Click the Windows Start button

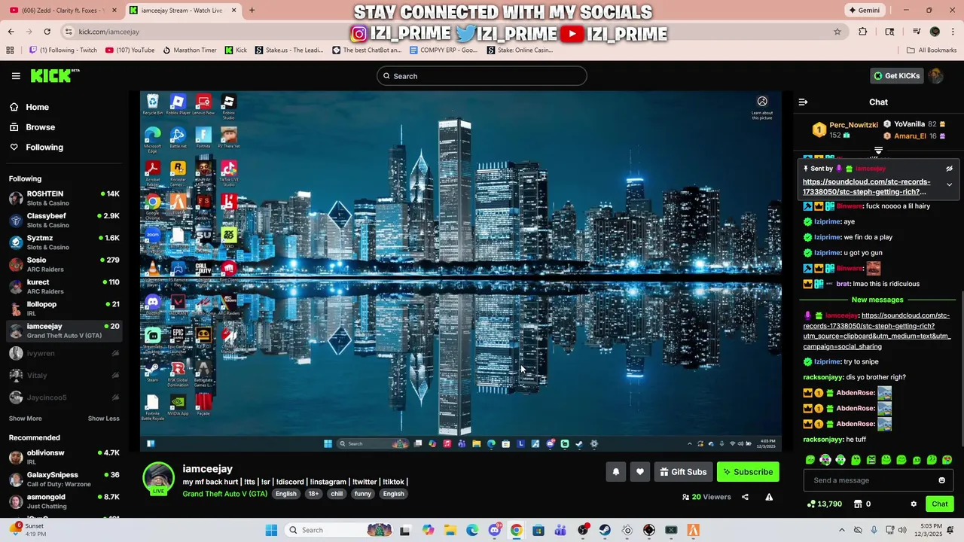(x=271, y=530)
